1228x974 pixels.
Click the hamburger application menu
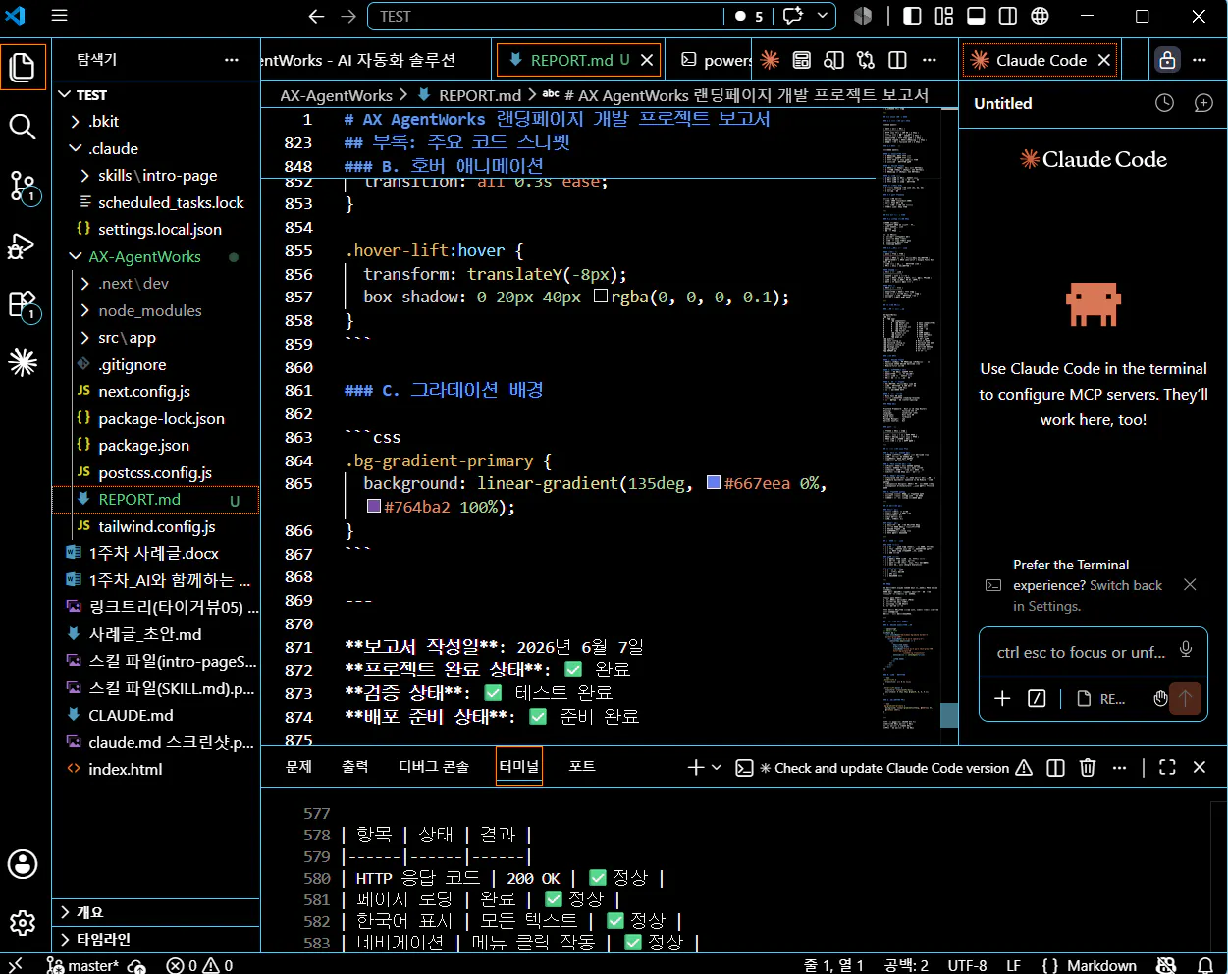pos(60,16)
